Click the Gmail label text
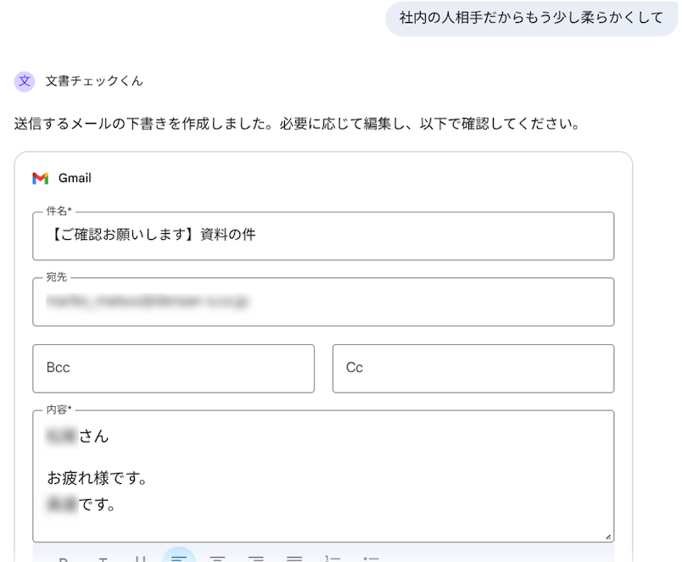682x562 pixels. click(75, 178)
